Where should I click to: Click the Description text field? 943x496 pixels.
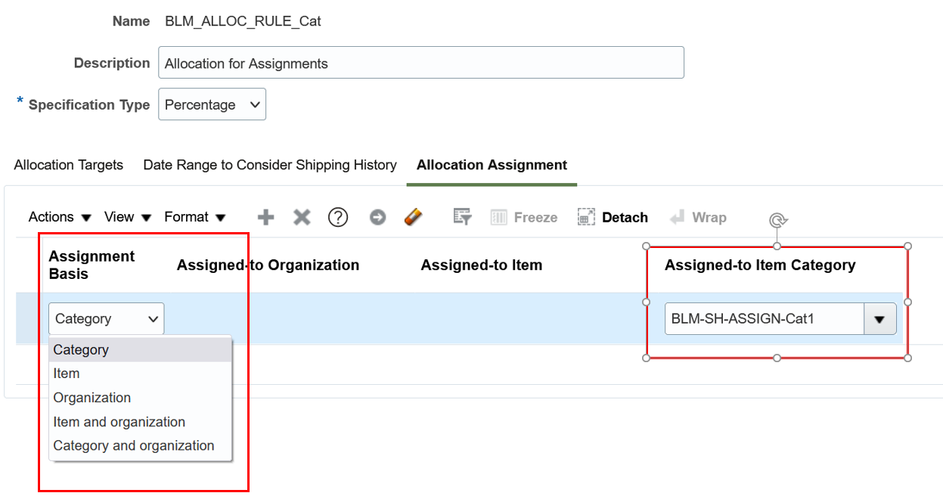(x=420, y=63)
